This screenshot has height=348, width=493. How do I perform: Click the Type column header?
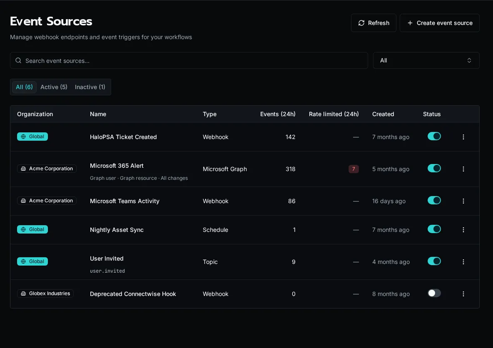click(209, 114)
